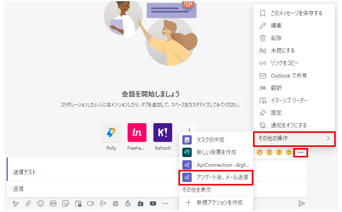Open the sticker picker
342x212 pixels.
(66, 203)
